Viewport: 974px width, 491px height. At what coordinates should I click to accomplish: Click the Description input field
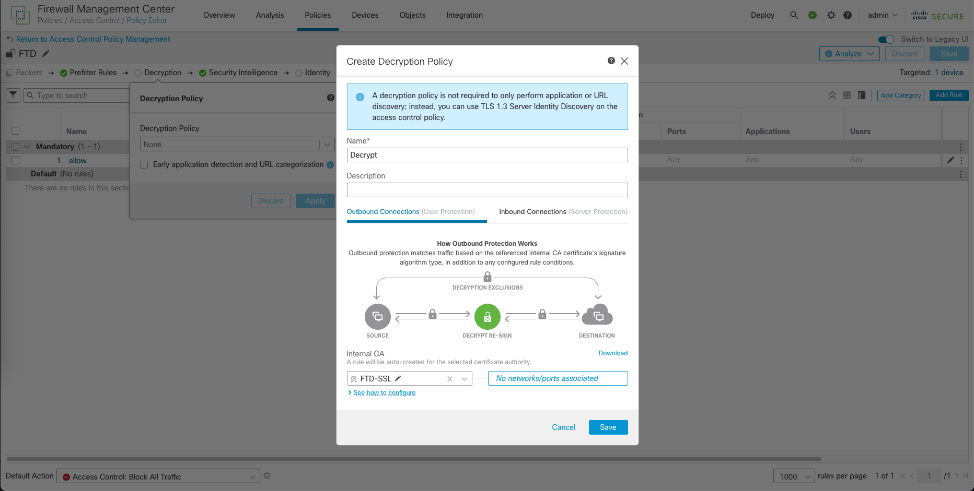[487, 190]
